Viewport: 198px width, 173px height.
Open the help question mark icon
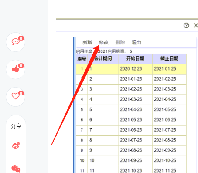(186, 25)
